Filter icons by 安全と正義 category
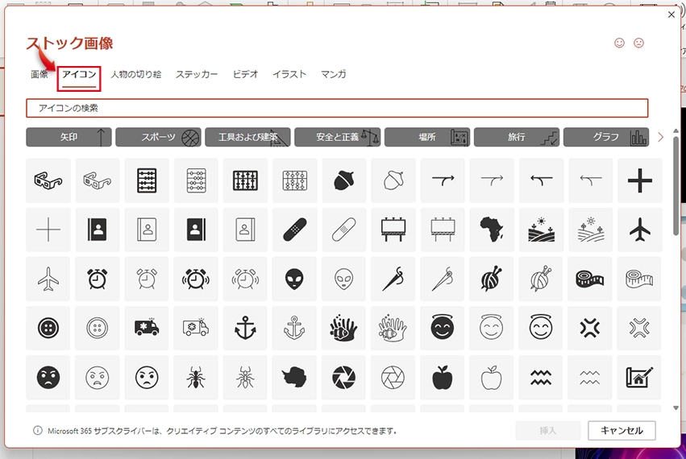Screen dimensions: 686x459 (337, 137)
